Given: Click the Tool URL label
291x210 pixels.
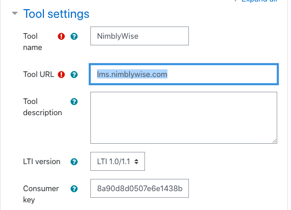Looking at the screenshot, I should point(39,74).
